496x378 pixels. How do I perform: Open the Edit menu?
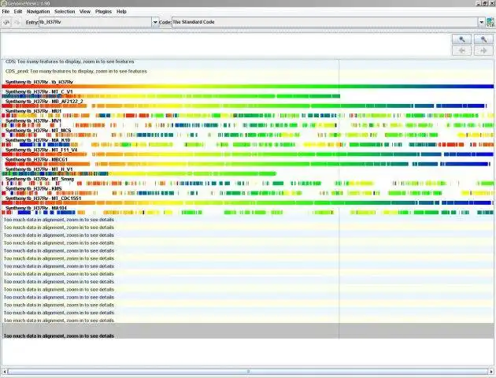(18, 11)
